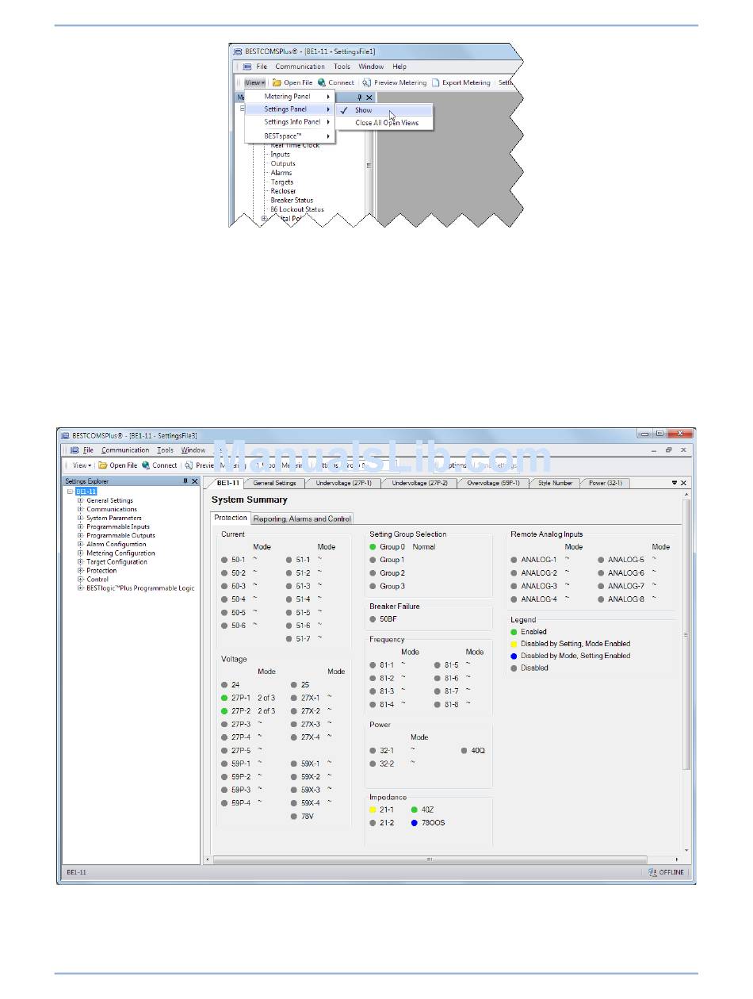Switch to the Style Number tab
This screenshot has width=753, height=999.
[x=555, y=483]
